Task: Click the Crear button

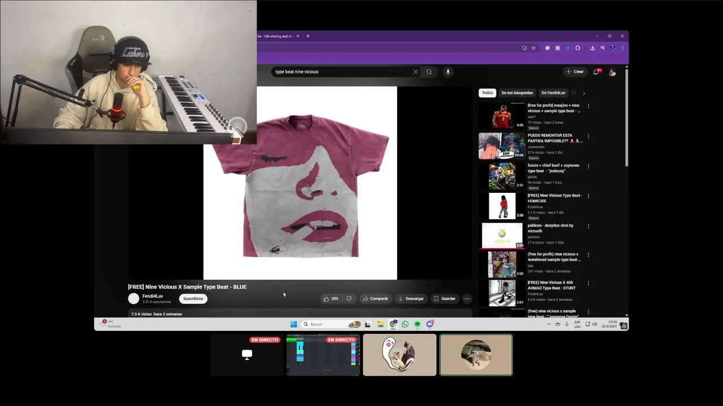Action: pos(575,72)
